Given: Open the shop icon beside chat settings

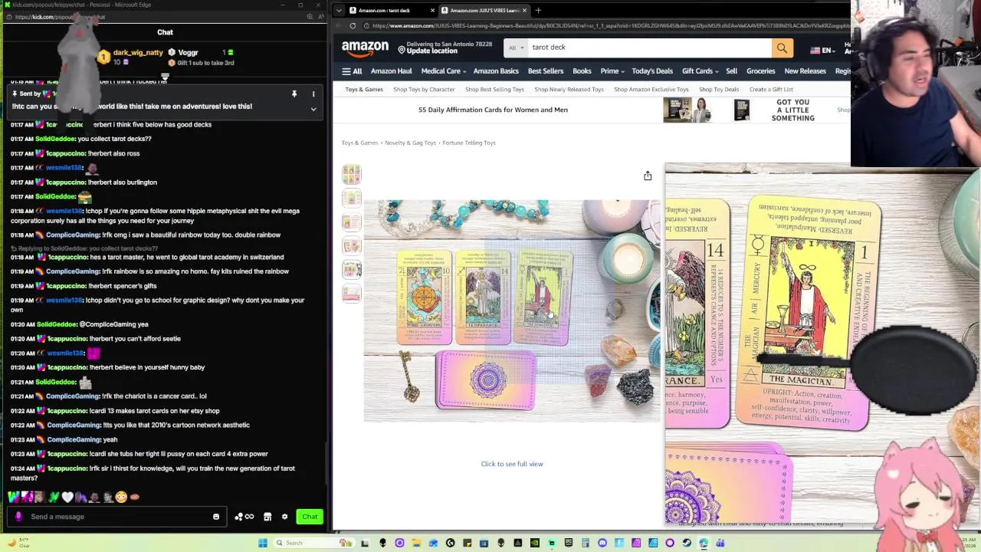Looking at the screenshot, I should point(267,517).
